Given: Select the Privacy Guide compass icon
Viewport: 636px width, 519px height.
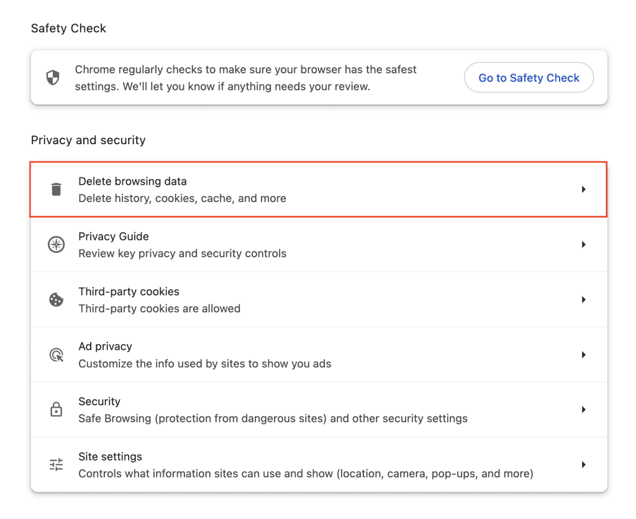Looking at the screenshot, I should coord(56,244).
